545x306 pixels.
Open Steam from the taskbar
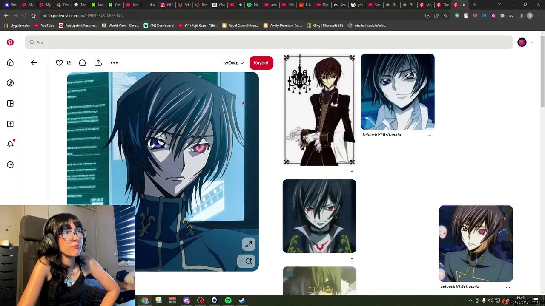pos(242,300)
